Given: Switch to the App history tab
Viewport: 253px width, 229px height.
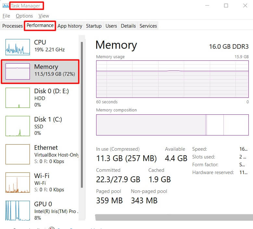Looking at the screenshot, I should [x=70, y=26].
